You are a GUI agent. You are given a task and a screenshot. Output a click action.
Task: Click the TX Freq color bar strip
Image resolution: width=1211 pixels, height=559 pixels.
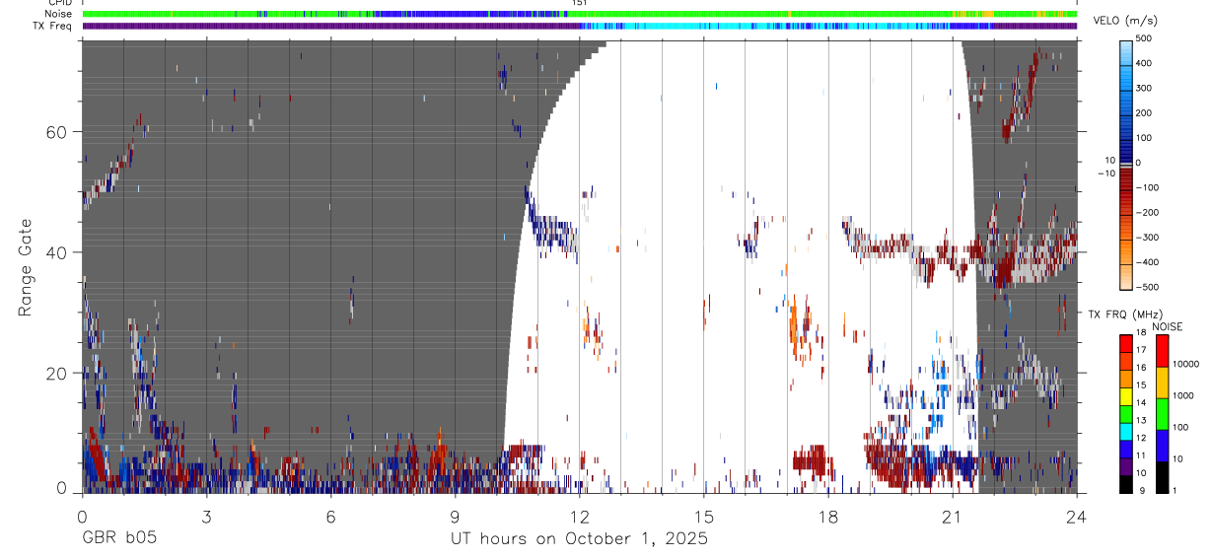580,26
